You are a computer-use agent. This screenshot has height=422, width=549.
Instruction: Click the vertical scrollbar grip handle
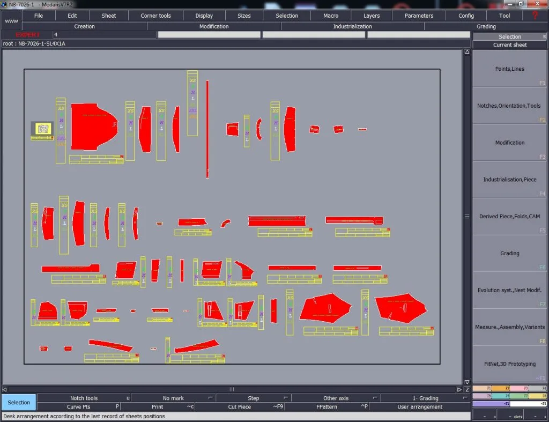click(x=467, y=217)
